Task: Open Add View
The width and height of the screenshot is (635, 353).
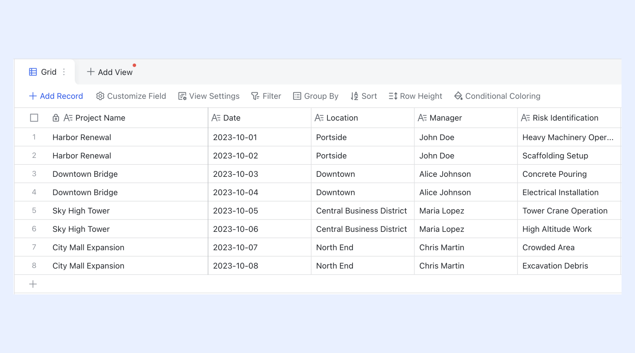Action: [110, 72]
